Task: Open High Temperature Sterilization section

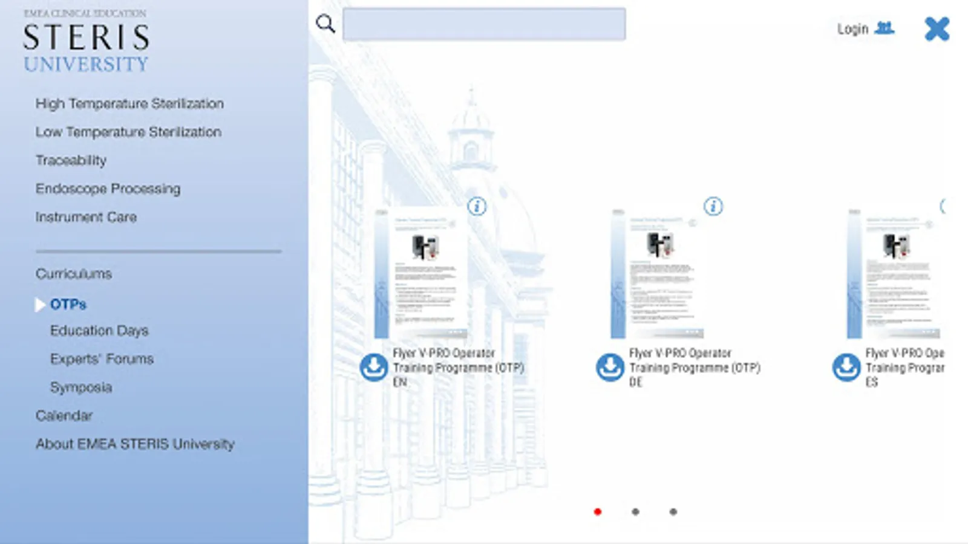Action: (129, 104)
